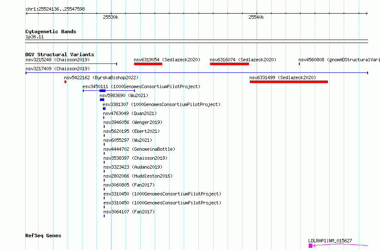380x250 pixels.
Task: Open nsv3946056 (Wenger2019) label
Action: [x=133, y=122]
